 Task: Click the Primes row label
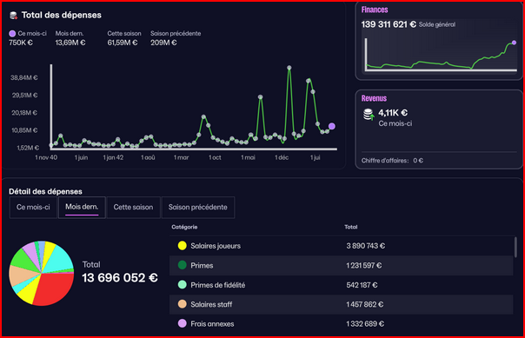tap(202, 265)
